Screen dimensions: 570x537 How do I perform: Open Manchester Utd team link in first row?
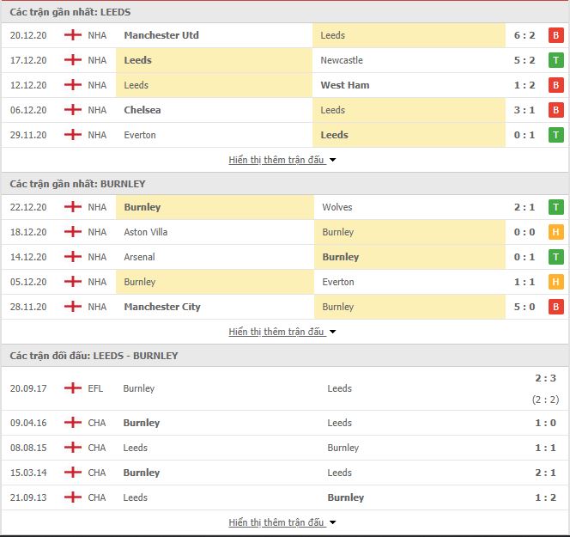tap(161, 35)
